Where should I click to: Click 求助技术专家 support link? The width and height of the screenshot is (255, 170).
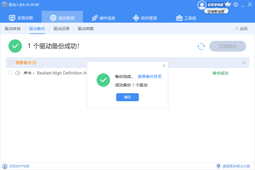point(19,166)
